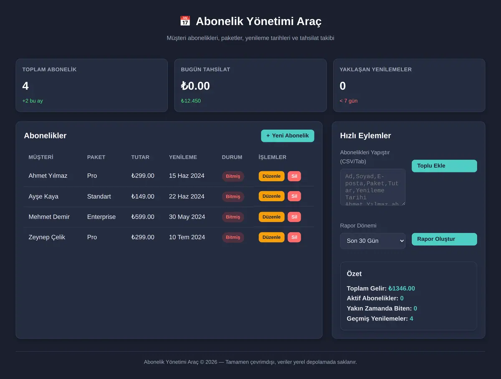Image resolution: width=501 pixels, height=379 pixels.
Task: Click ₺299.00 amount in Zeynep Çelik row
Action: [143, 237]
